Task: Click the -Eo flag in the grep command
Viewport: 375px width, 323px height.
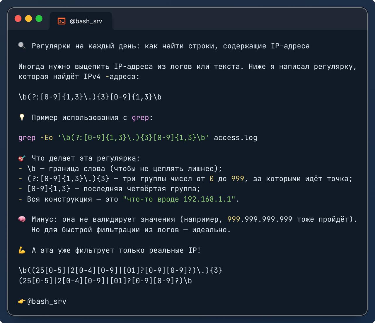Action: [x=47, y=138]
